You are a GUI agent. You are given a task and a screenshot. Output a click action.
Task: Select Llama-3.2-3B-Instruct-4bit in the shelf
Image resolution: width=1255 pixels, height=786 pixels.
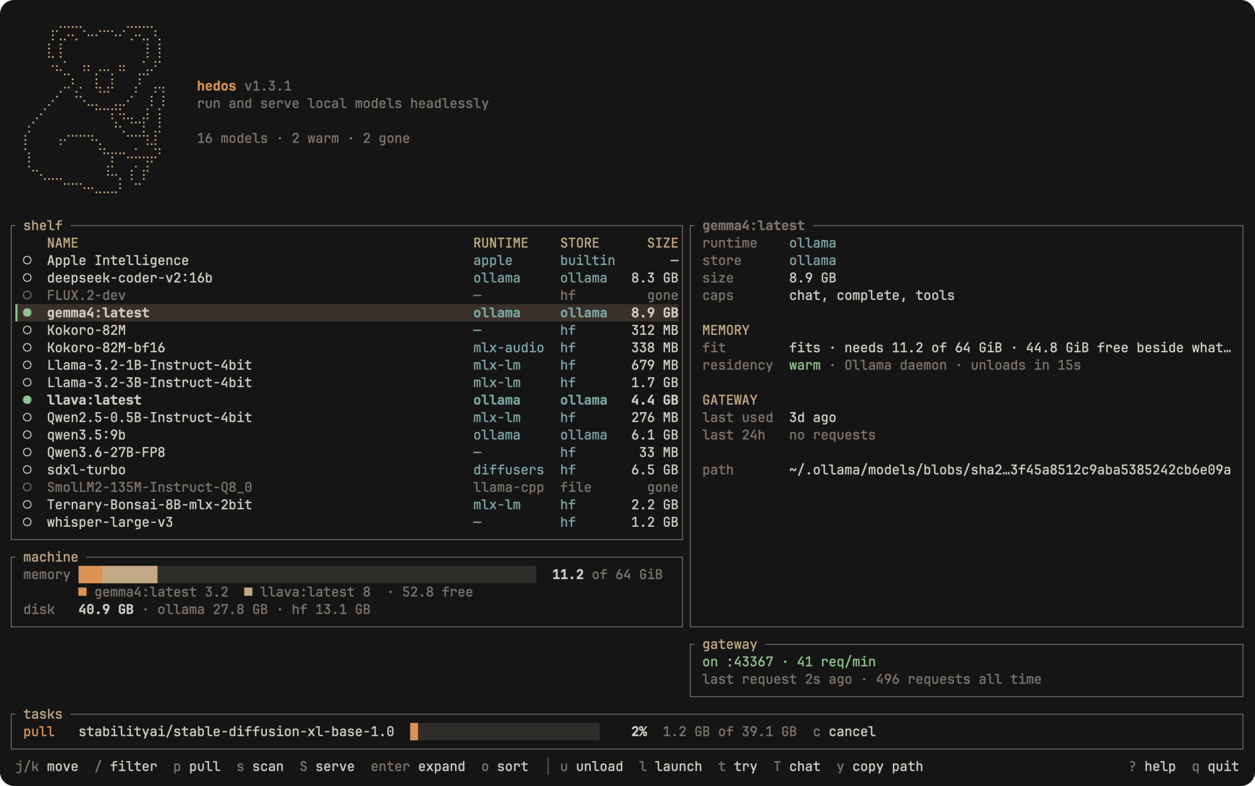point(347,383)
